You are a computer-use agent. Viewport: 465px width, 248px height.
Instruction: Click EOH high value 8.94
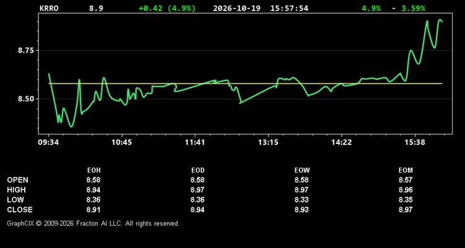coord(94,190)
